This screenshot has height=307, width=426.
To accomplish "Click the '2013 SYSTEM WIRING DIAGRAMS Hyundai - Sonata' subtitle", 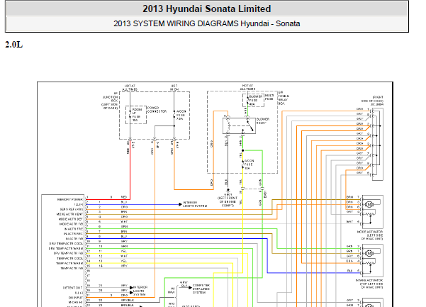I will [x=207, y=23].
